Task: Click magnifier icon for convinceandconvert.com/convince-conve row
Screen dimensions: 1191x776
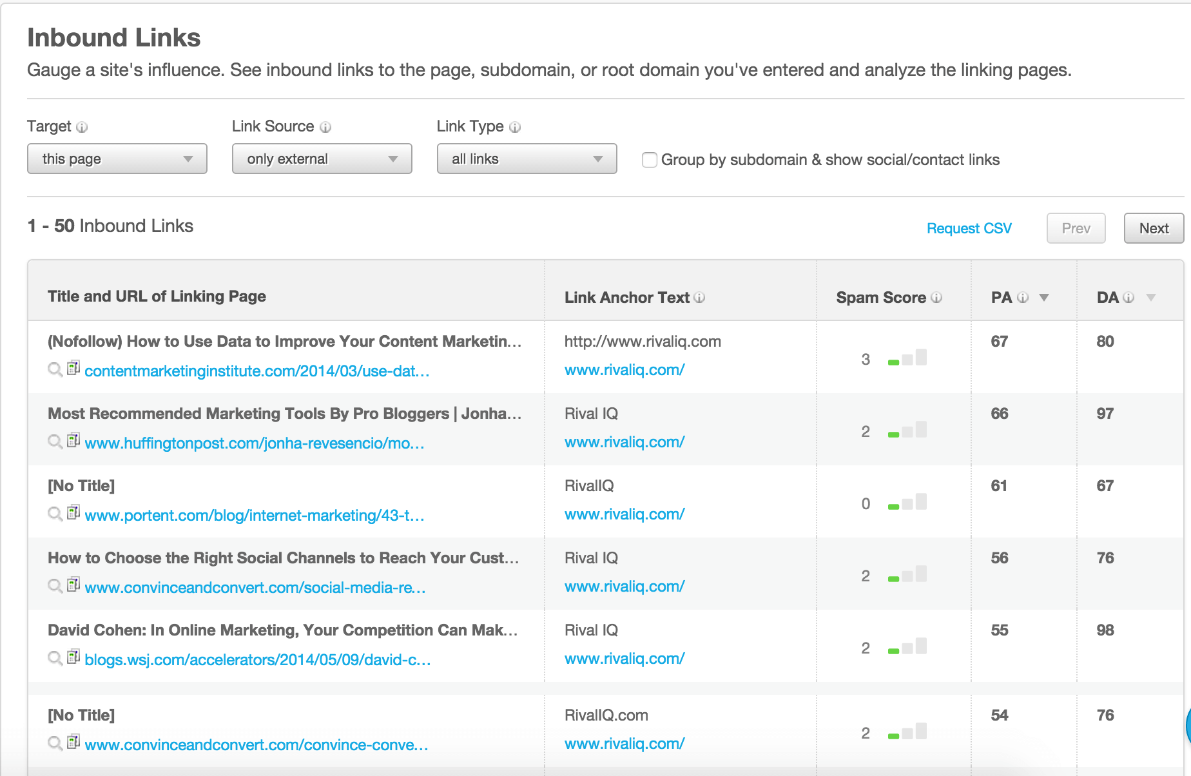Action: coord(55,743)
